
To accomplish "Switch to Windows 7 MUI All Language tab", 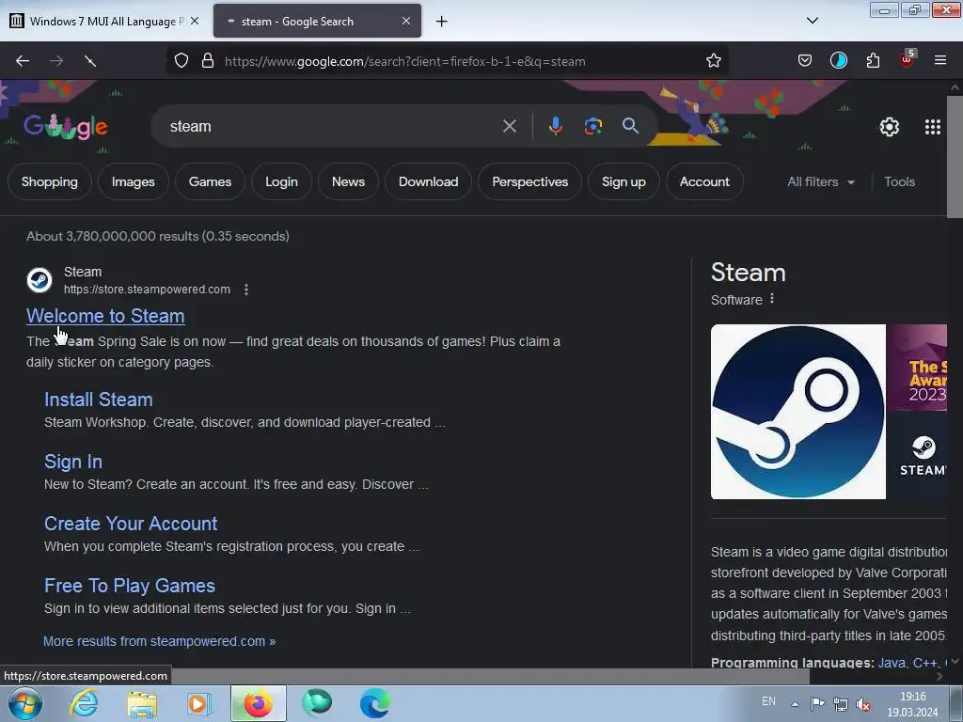I will 104,21.
